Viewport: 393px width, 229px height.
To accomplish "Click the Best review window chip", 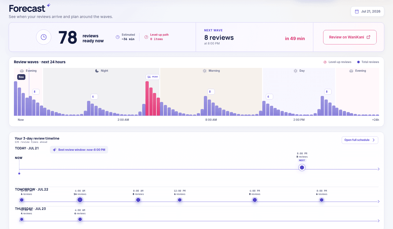I will coord(79,150).
